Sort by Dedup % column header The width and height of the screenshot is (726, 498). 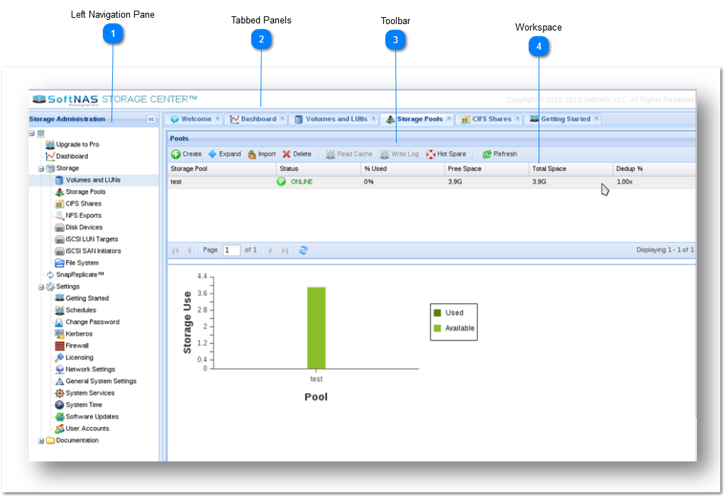click(654, 169)
